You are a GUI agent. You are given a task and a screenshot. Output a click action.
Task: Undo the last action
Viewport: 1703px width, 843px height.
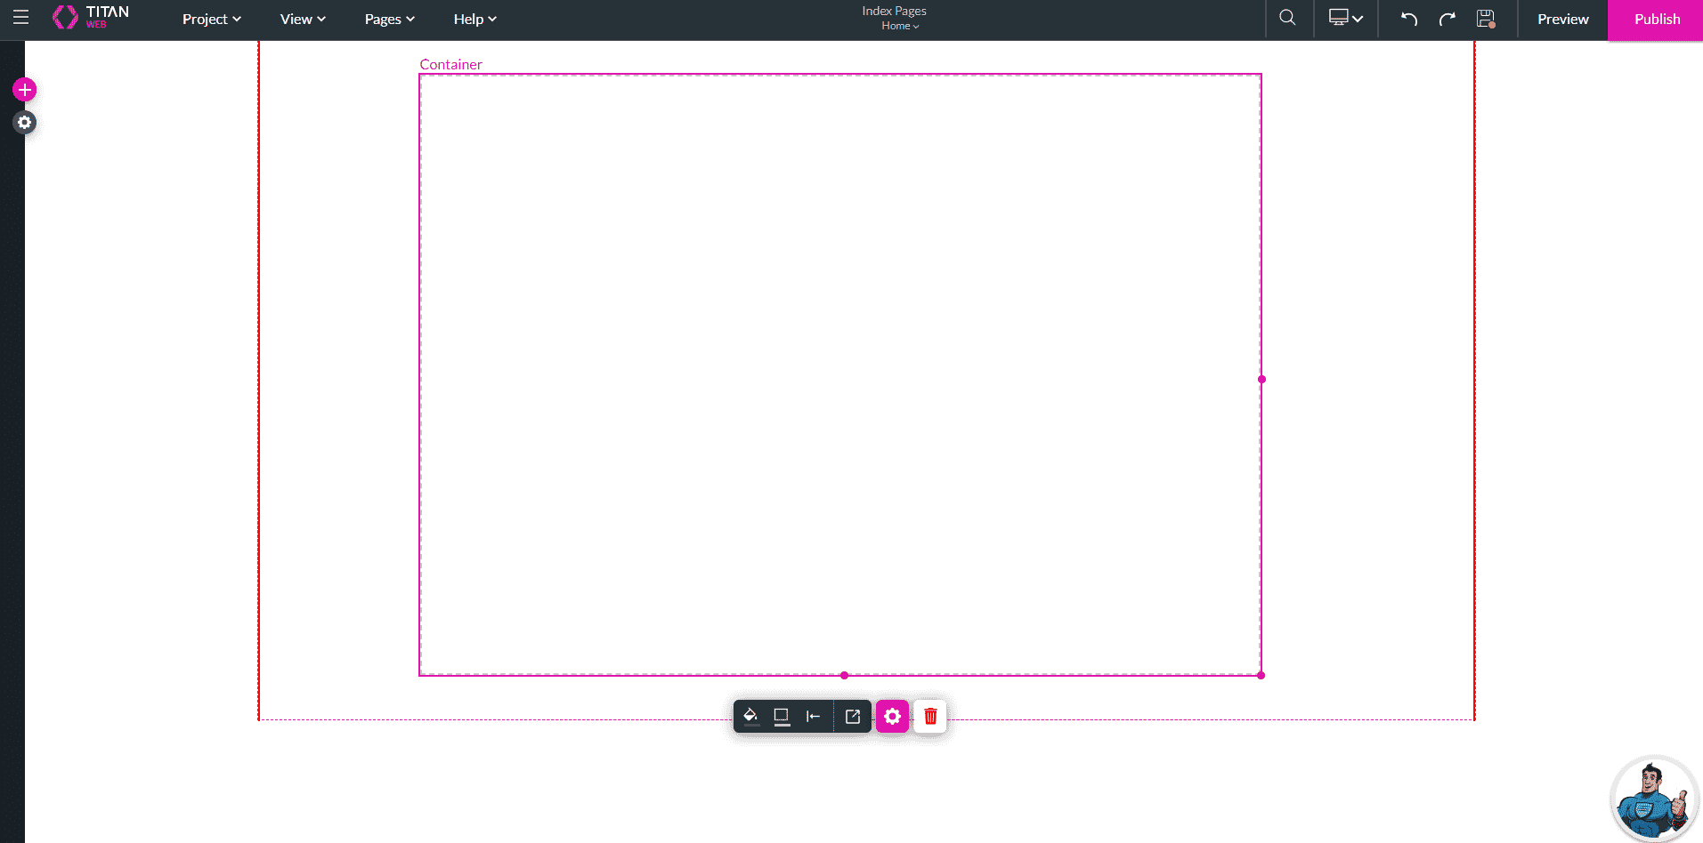click(x=1408, y=19)
